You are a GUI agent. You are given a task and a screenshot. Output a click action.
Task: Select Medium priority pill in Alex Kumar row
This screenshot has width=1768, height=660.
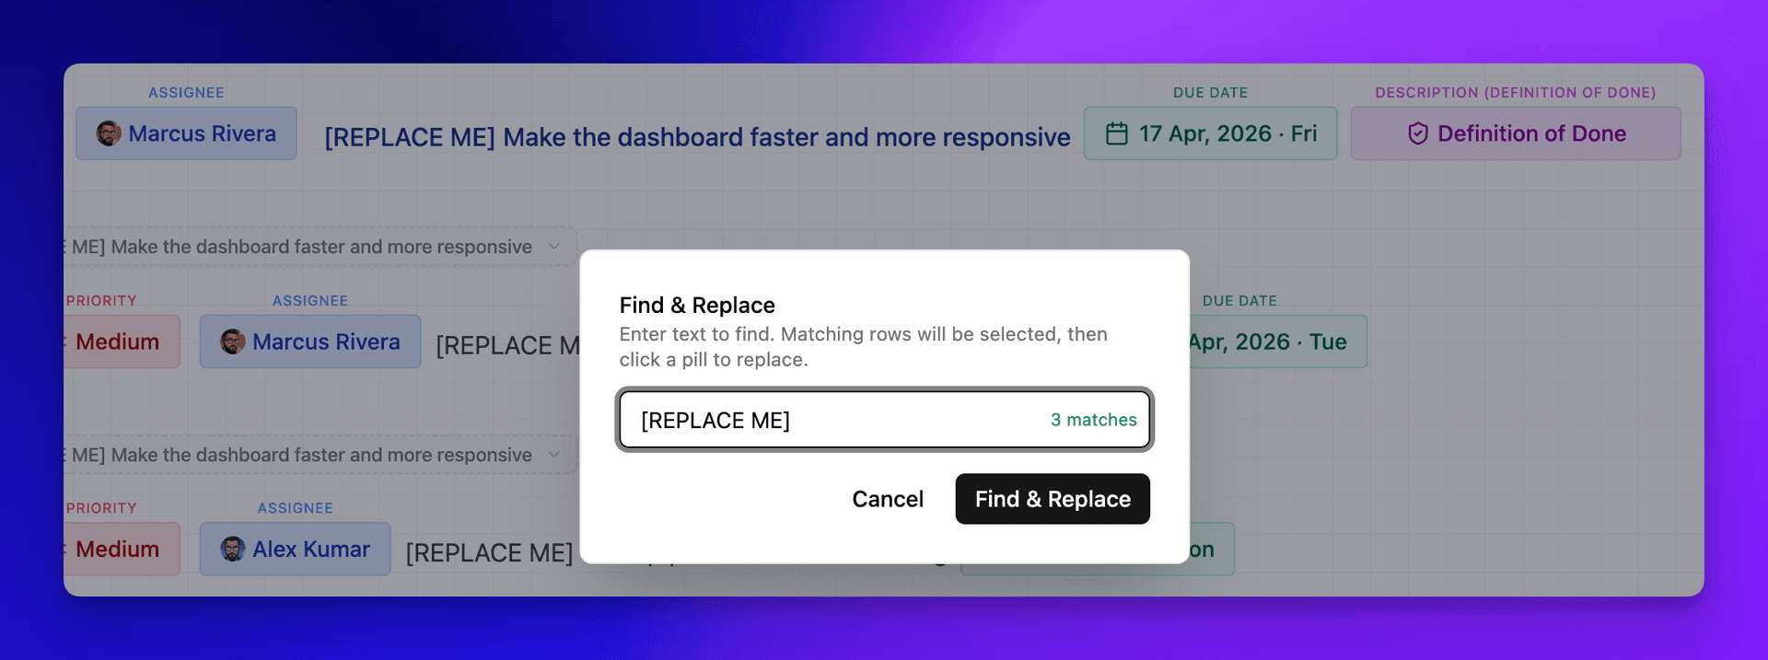[x=121, y=550]
